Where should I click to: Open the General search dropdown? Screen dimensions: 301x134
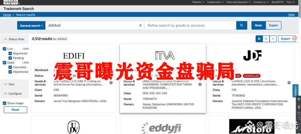point(31,25)
